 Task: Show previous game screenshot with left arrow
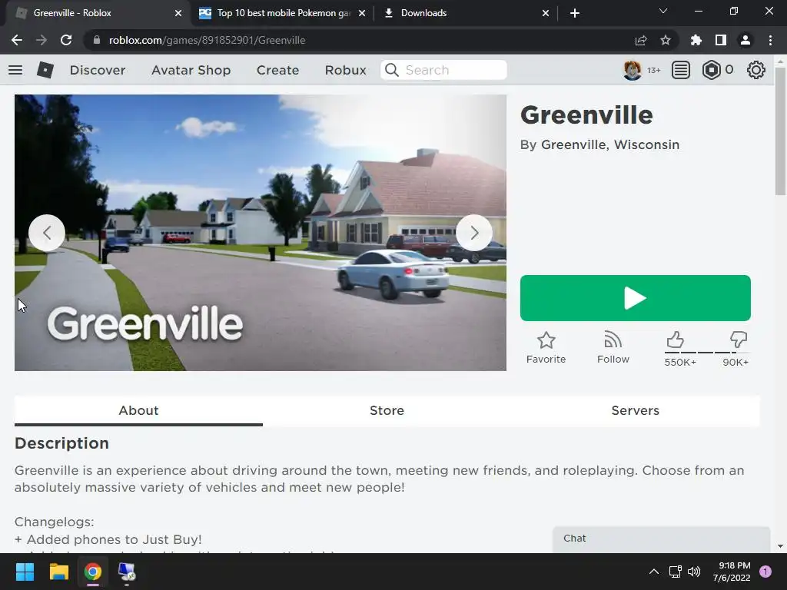[47, 233]
